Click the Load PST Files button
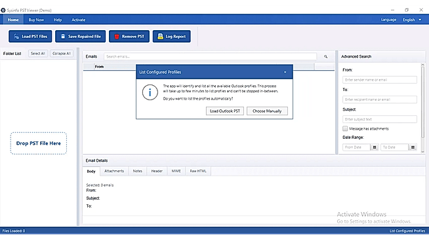This screenshot has width=429, height=241. tap(30, 36)
